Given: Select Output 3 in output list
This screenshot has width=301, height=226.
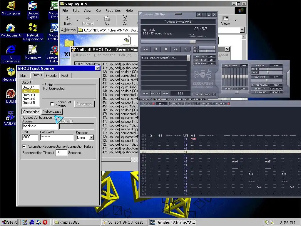Looking at the screenshot, I should point(31,95).
